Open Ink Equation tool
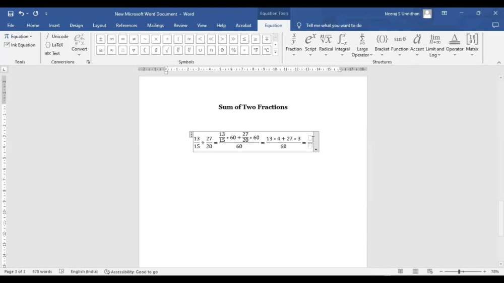 click(x=20, y=45)
